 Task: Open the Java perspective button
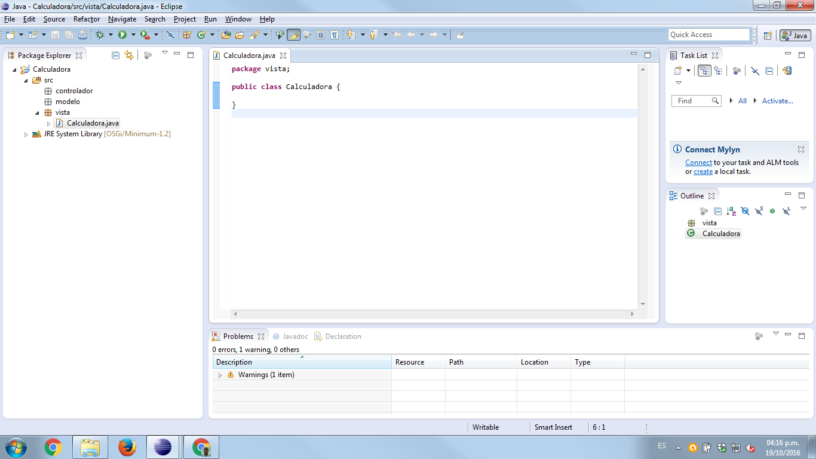tap(795, 35)
